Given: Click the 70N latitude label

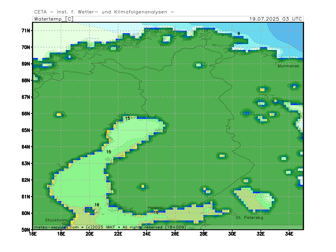Looking at the screenshot, I should pyautogui.click(x=26, y=47).
